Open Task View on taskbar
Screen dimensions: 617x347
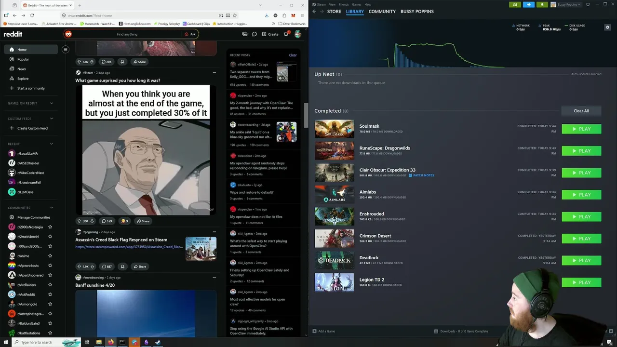87,342
